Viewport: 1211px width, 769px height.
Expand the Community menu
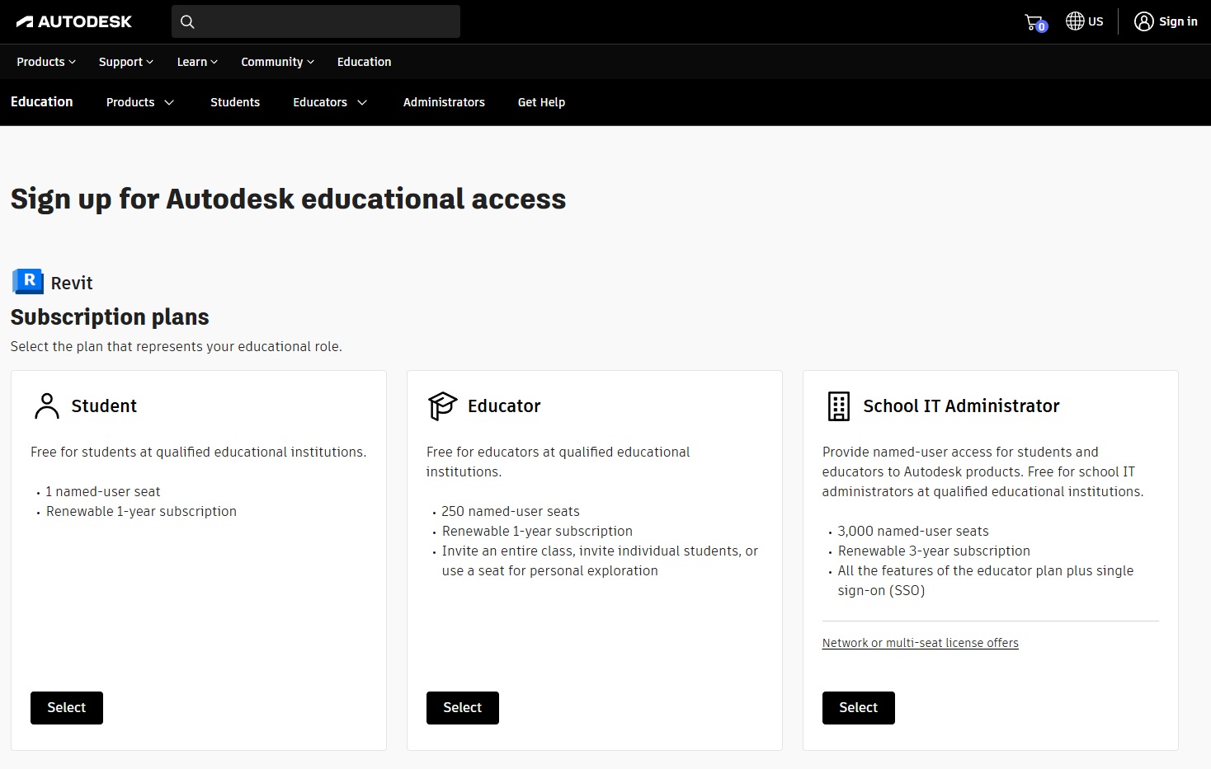coord(277,62)
